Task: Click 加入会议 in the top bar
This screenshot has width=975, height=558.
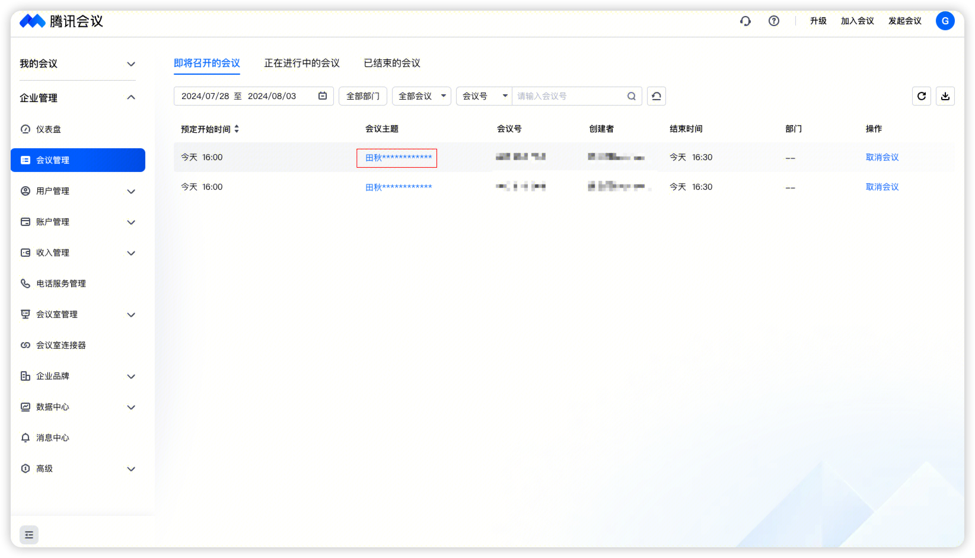Action: pos(858,21)
